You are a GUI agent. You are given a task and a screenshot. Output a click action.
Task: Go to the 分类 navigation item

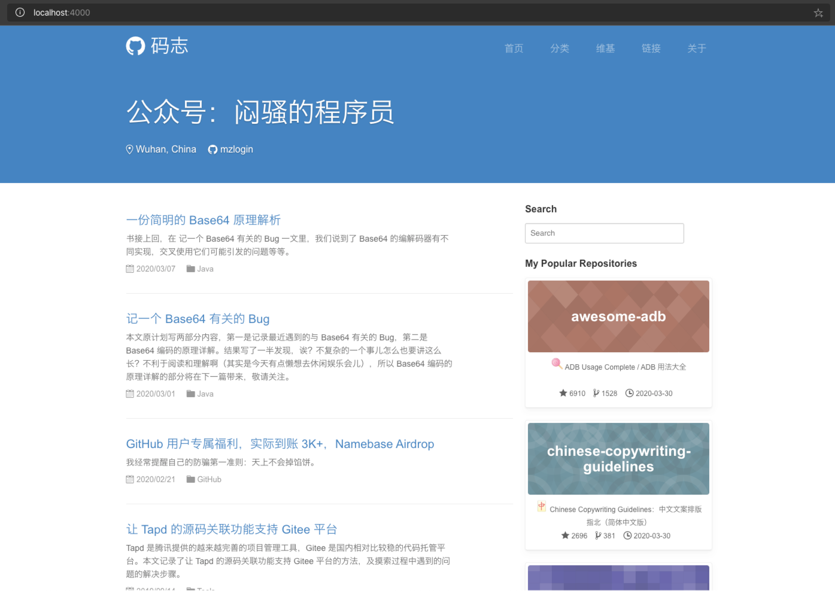point(559,48)
